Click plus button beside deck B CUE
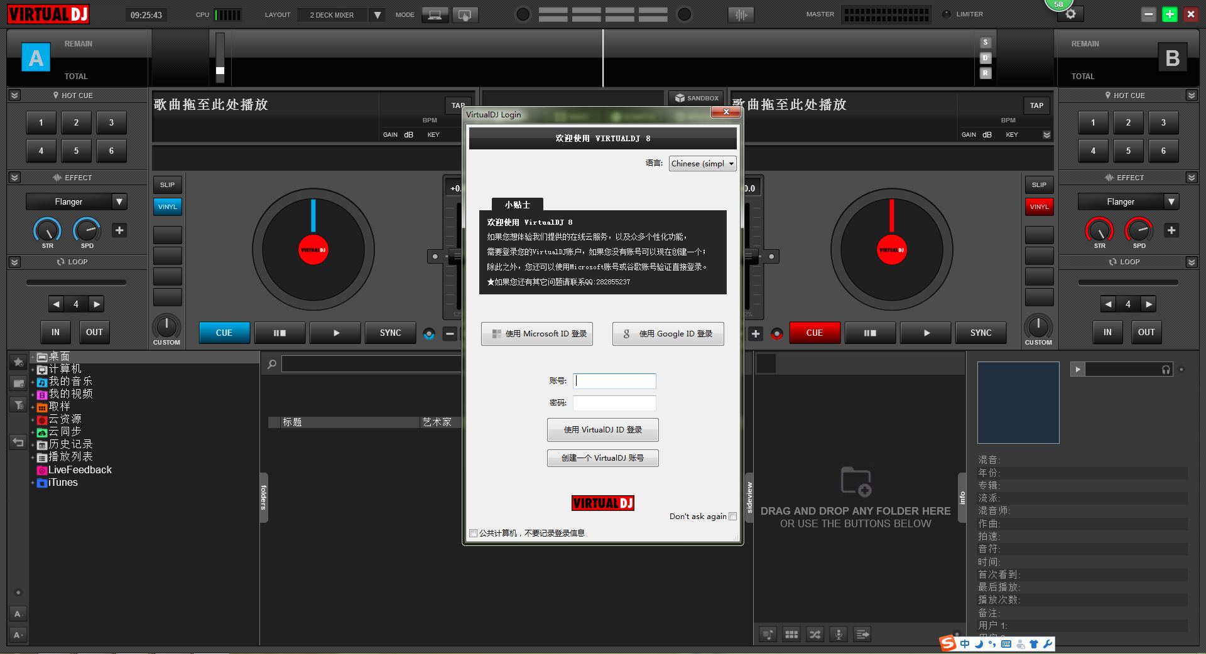 [756, 334]
